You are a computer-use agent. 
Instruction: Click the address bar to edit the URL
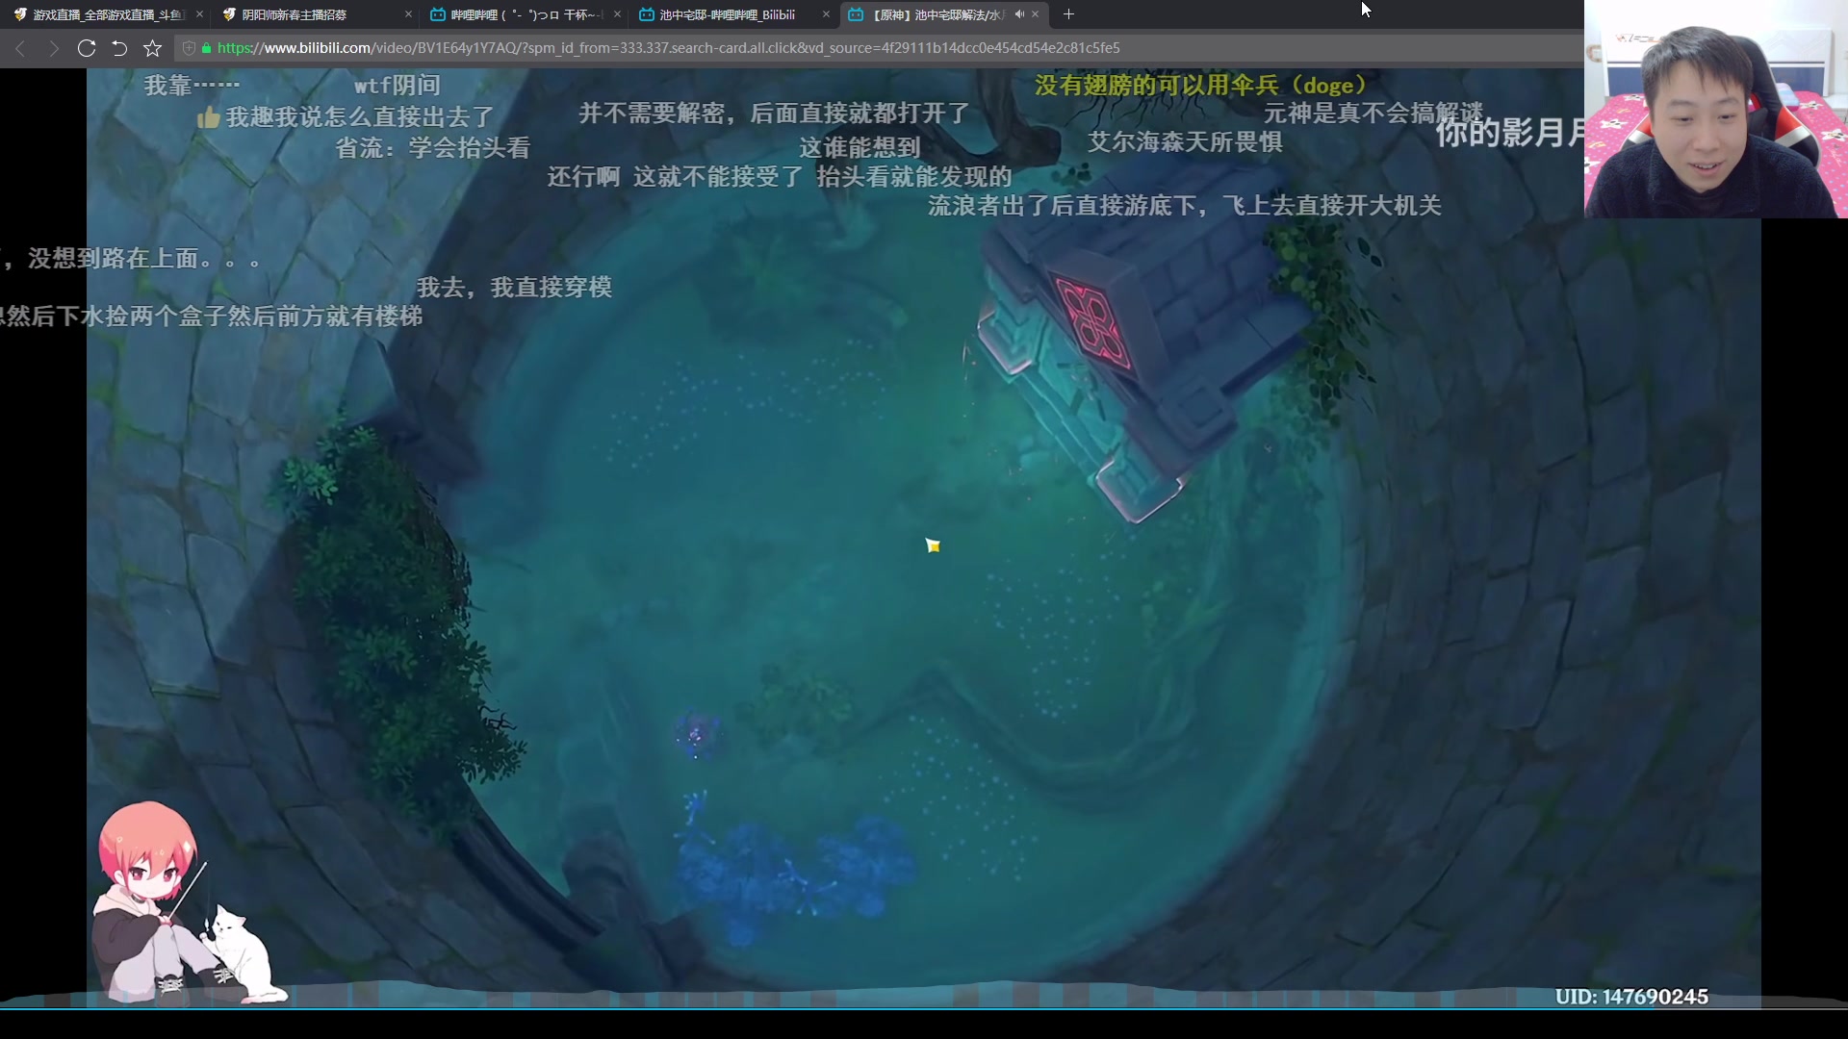tap(674, 48)
